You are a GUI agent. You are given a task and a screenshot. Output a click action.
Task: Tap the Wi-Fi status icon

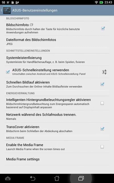coord(96,3)
